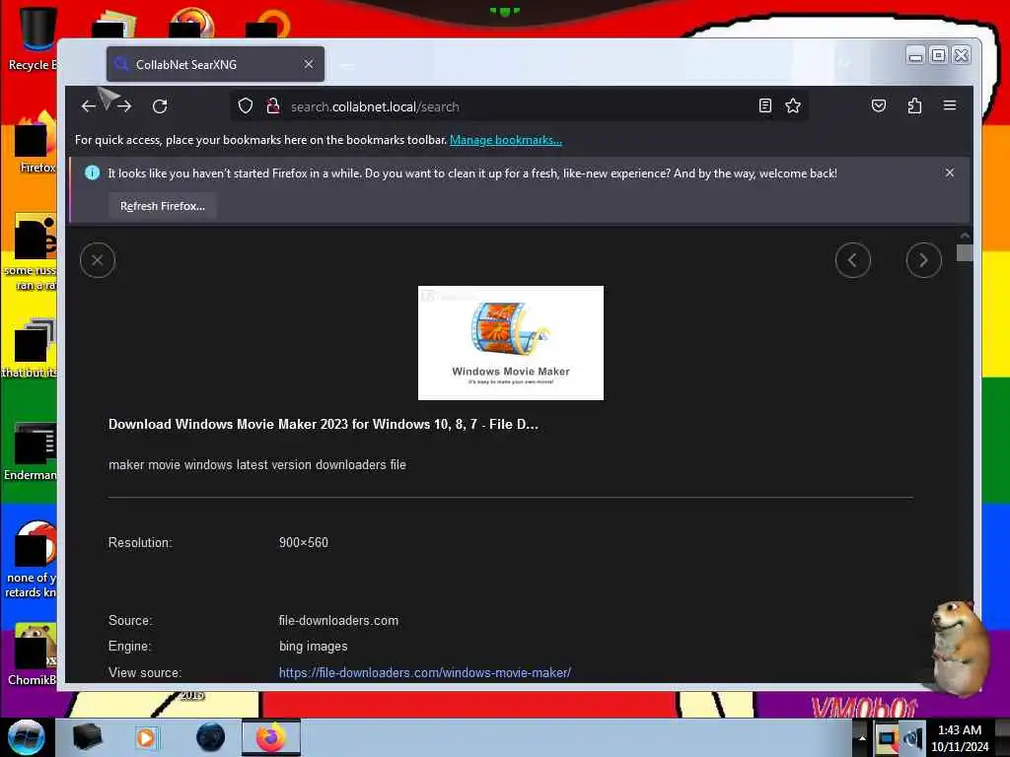Open the black box taskbar icon
1010x757 pixels.
[x=87, y=737]
